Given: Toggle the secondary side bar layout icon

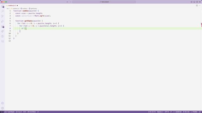Looking at the screenshot, I should tap(197, 2).
